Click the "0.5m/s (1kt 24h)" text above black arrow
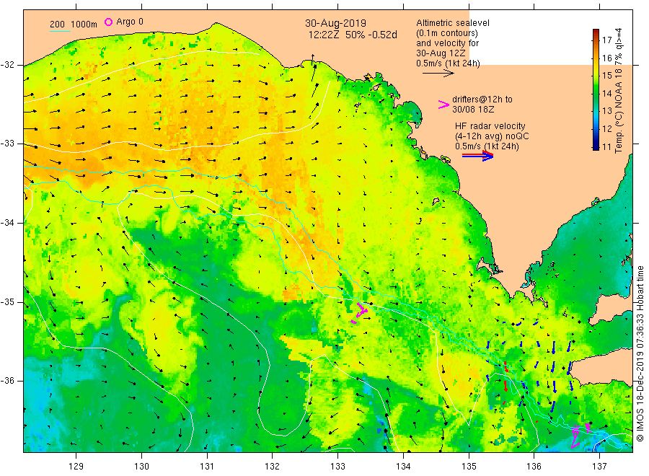Image resolution: width=649 pixels, height=476 pixels. [x=449, y=63]
